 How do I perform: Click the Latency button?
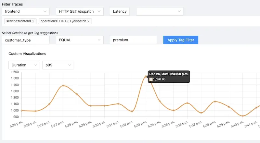(x=120, y=11)
